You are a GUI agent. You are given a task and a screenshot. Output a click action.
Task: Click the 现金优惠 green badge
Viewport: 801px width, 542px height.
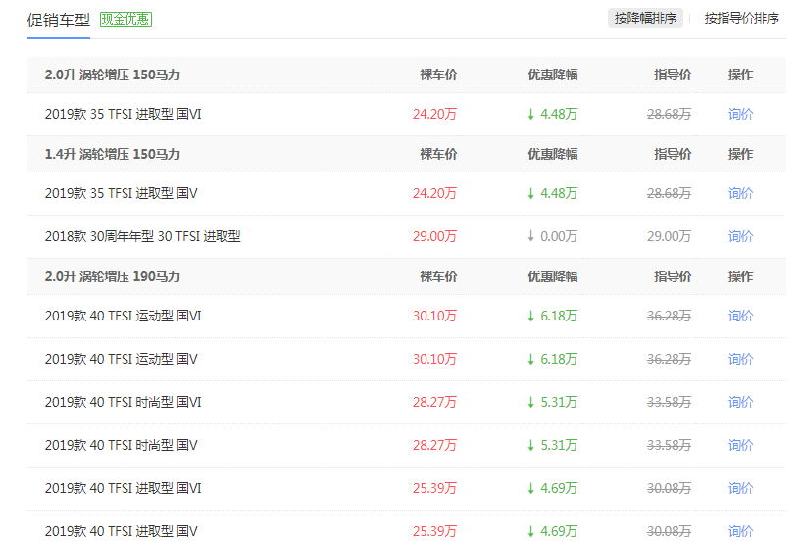click(125, 20)
